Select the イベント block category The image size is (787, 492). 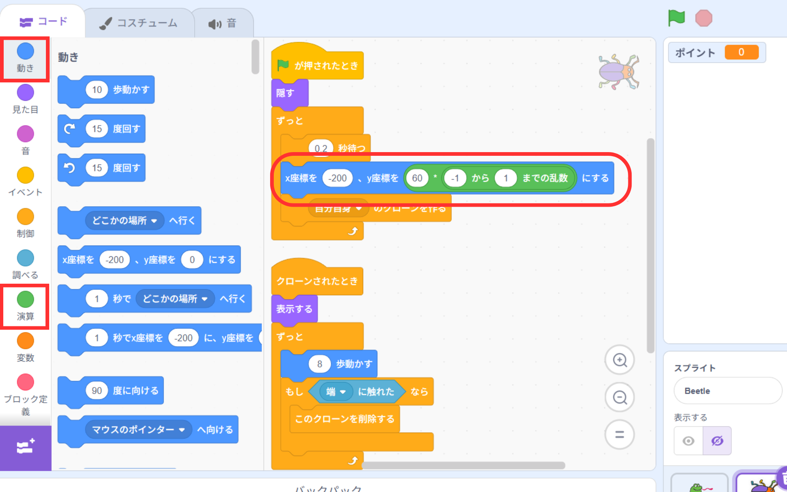coord(25,182)
